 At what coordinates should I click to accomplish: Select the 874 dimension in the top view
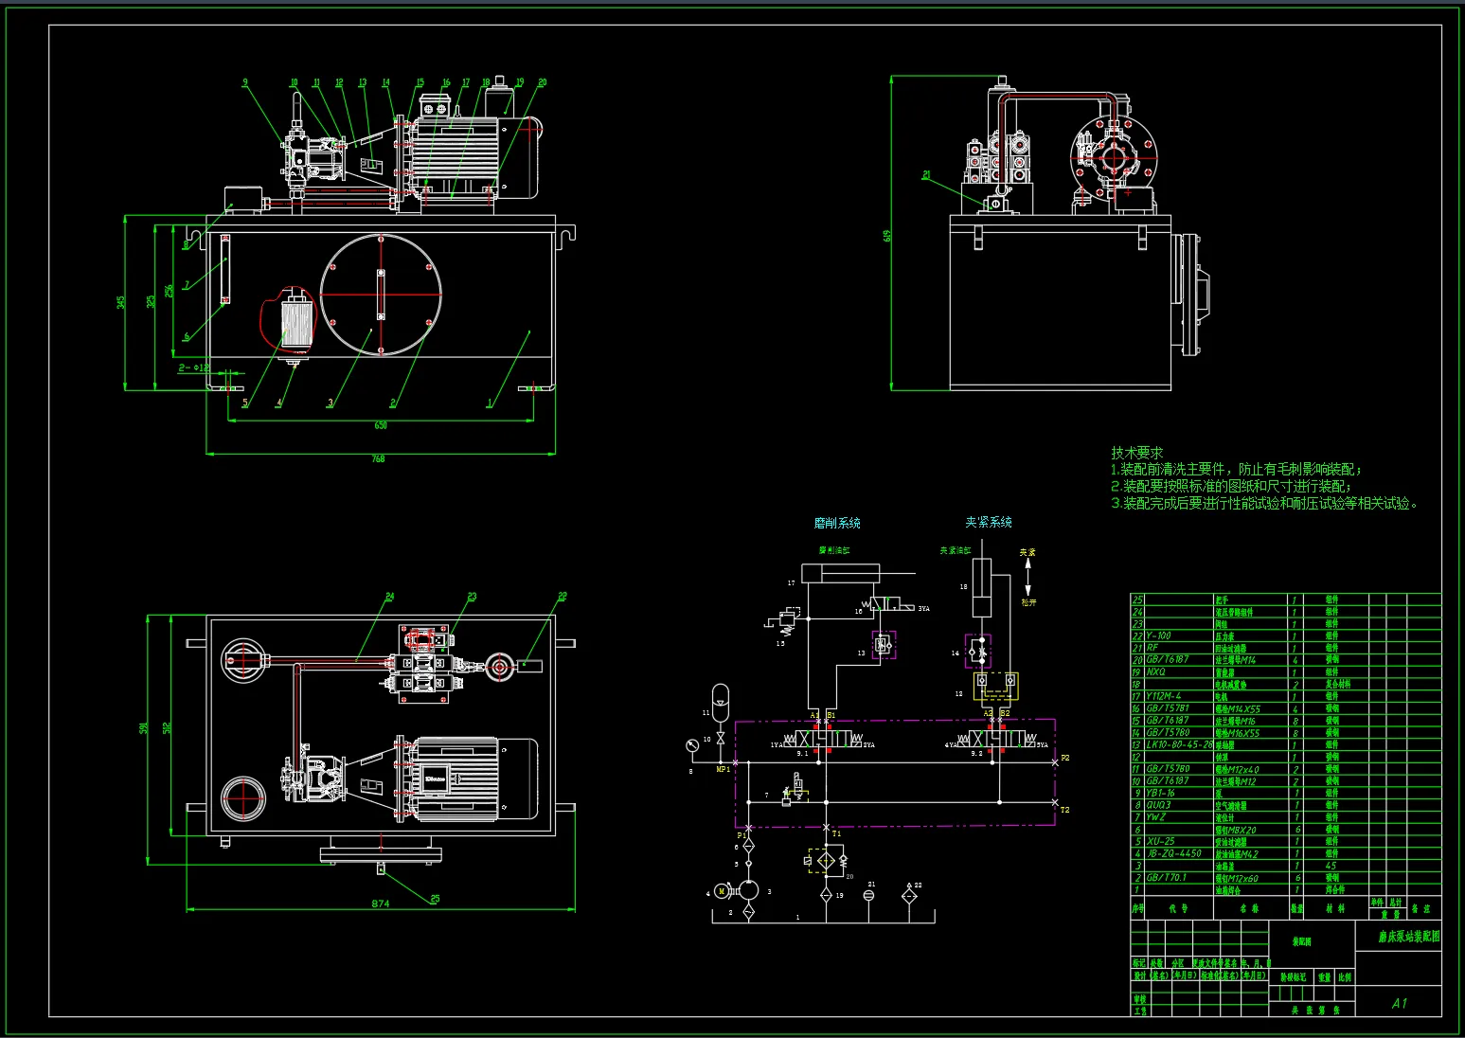pyautogui.click(x=380, y=904)
